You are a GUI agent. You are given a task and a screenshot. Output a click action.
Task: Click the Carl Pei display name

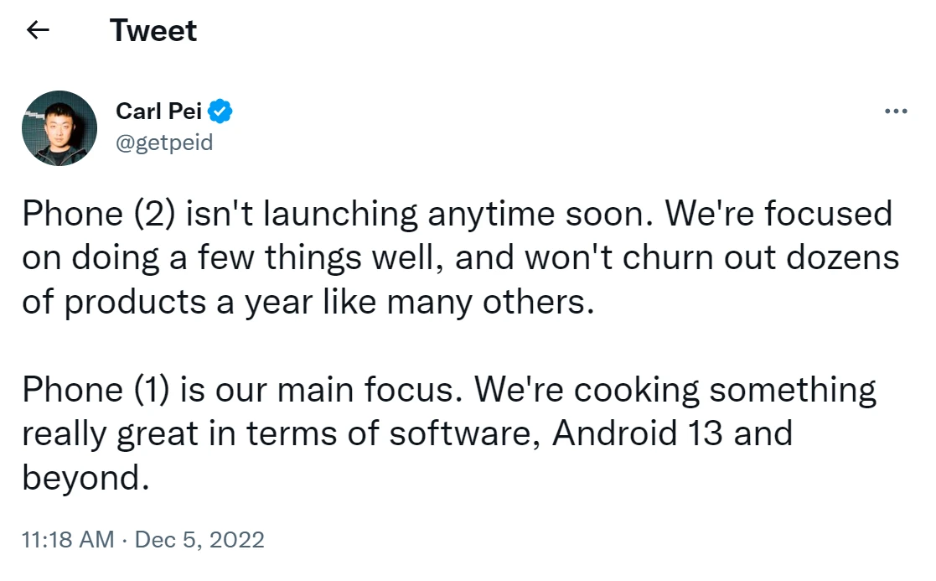[x=158, y=111]
